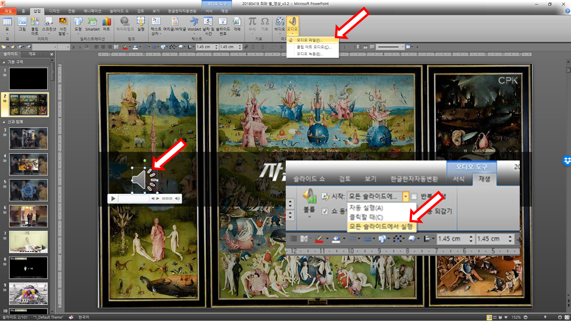Screen dimensions: 571x321
Task: Expand the arrow under the 오디오 button
Action: (x=293, y=33)
